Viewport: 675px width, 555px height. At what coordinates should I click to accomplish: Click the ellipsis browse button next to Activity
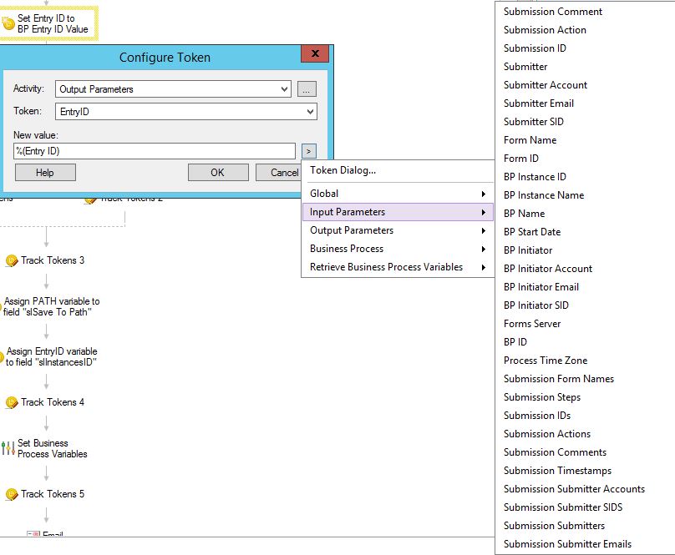click(x=307, y=89)
